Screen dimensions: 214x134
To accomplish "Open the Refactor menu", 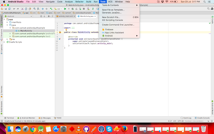I will point(79,2).
